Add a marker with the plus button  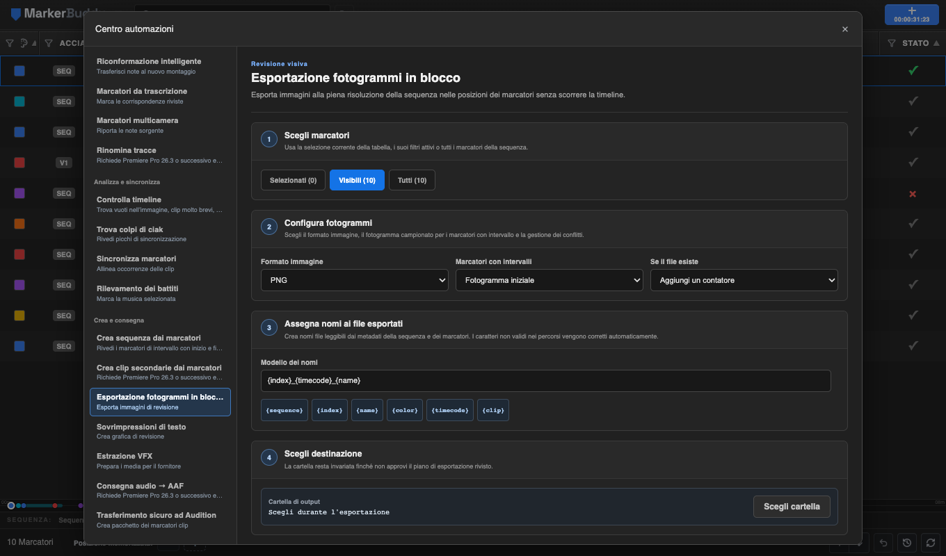point(912,15)
